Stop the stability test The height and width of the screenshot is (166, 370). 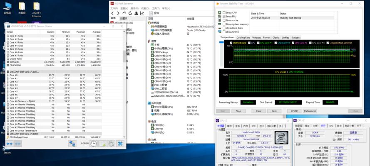tap(238, 111)
